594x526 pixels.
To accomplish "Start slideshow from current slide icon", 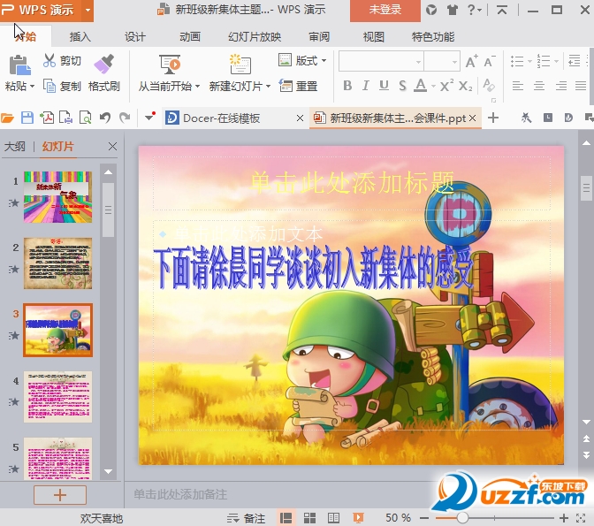I will [x=170, y=65].
